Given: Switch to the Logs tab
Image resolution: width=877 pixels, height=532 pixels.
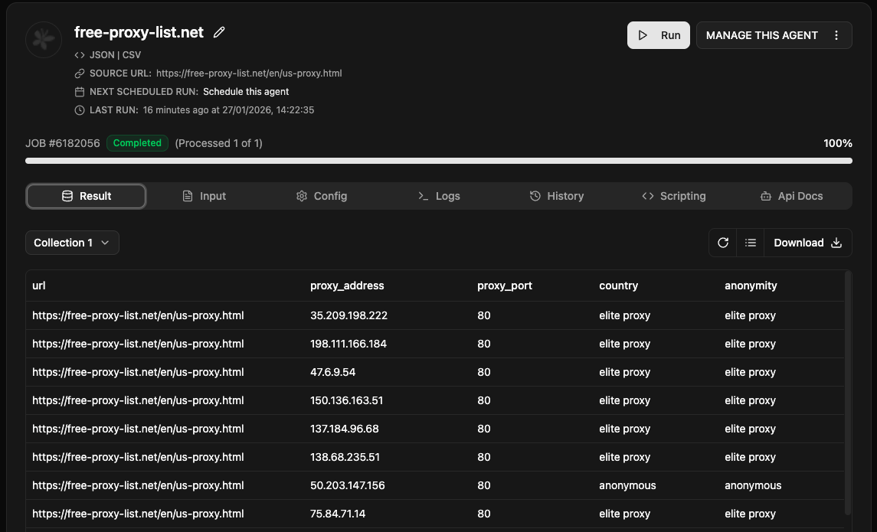Looking at the screenshot, I should pos(439,196).
